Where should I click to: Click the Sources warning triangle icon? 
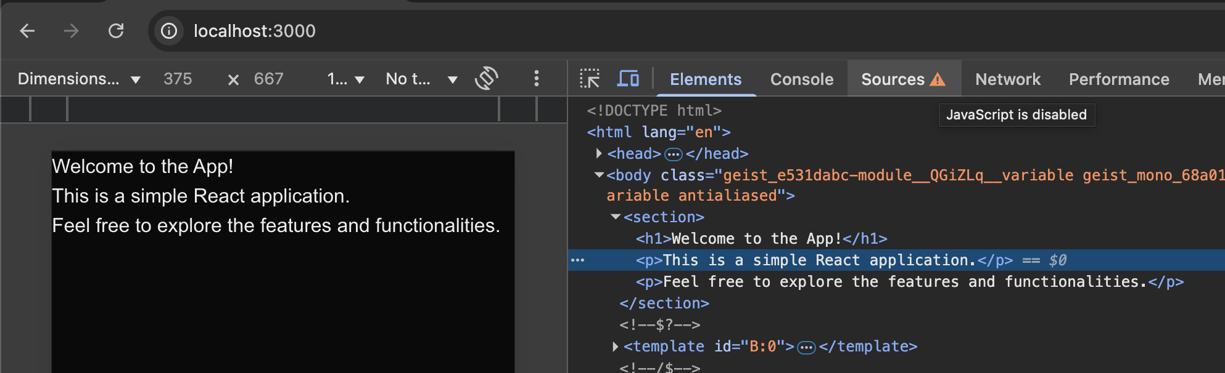[x=938, y=79]
